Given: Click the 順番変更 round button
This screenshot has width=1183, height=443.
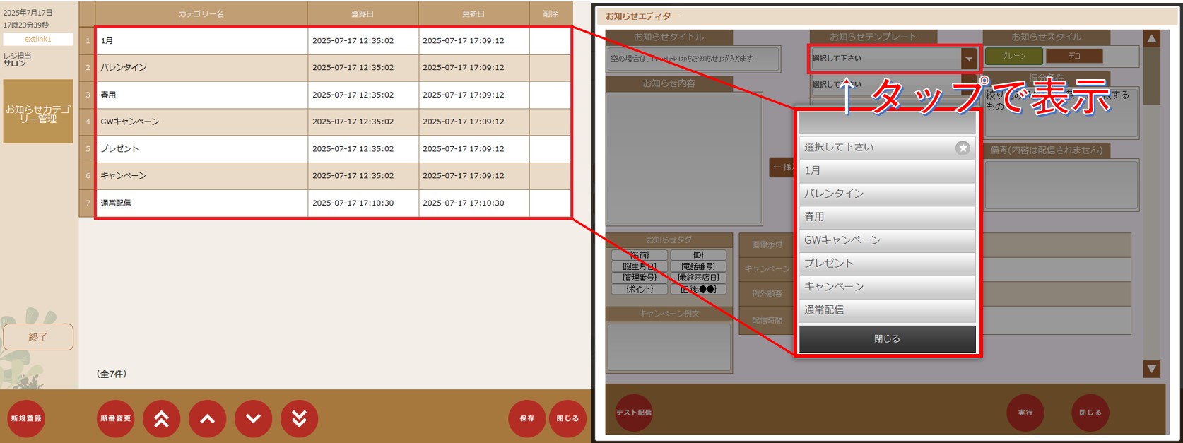Looking at the screenshot, I should tap(115, 418).
